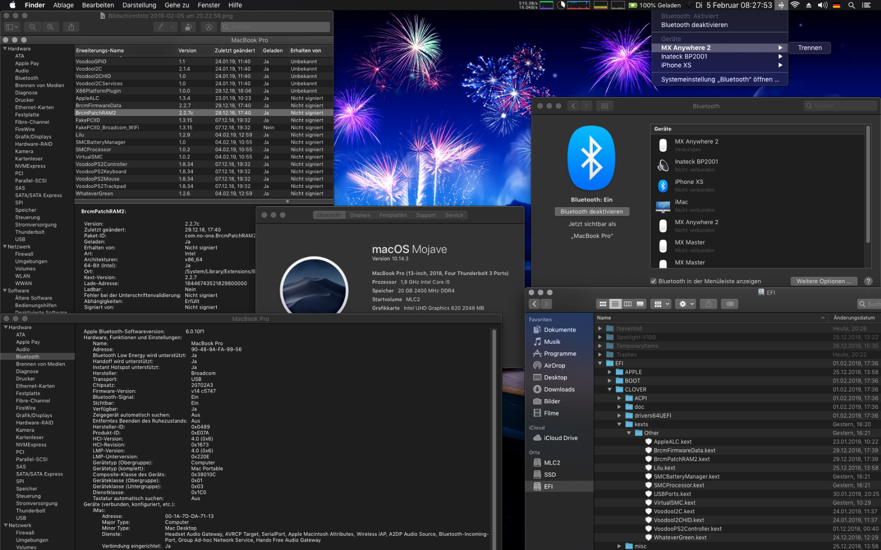Open the Preview sidebar view dropdown
881x550 pixels.
click(11, 27)
